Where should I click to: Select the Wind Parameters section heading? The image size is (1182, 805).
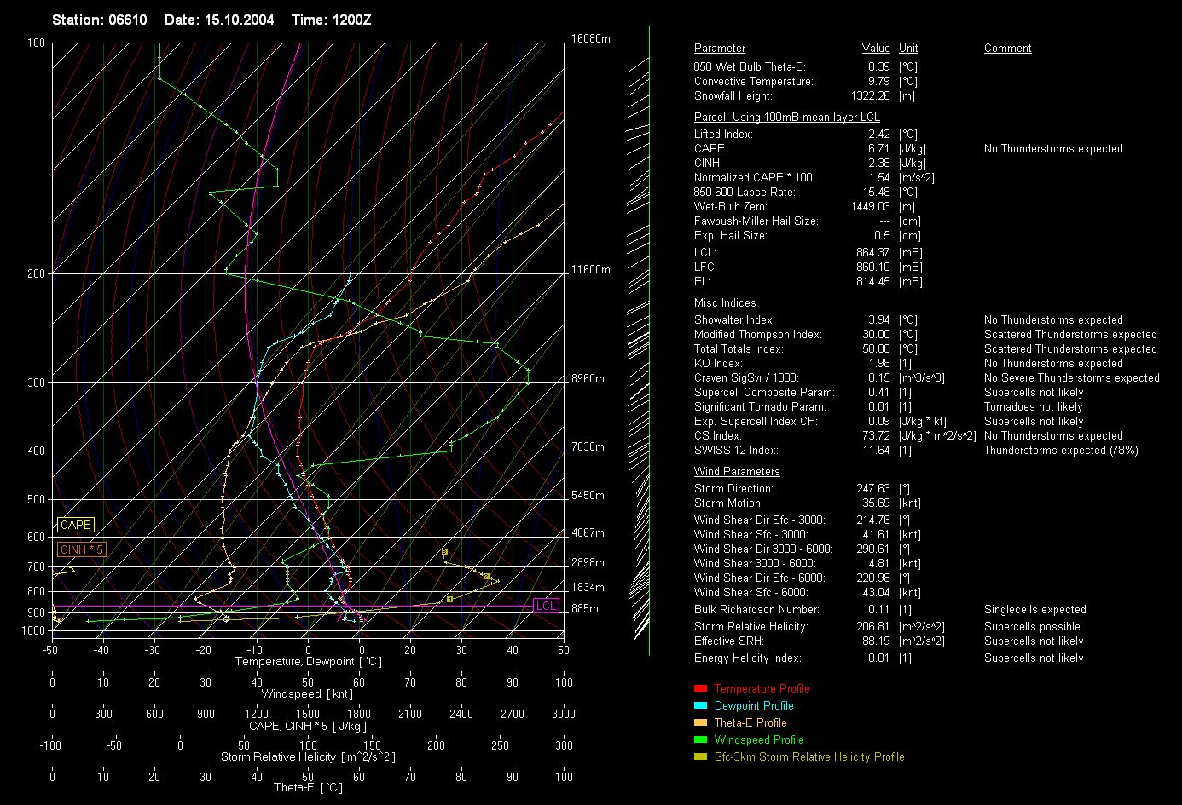(737, 472)
